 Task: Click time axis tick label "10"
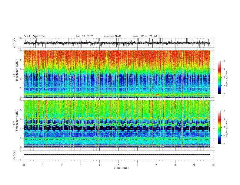coord(213,165)
